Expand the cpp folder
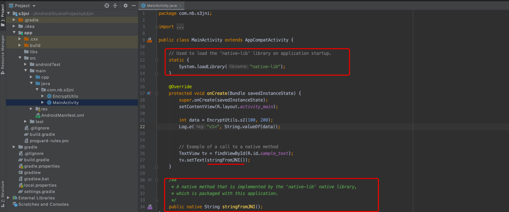This screenshot has height=212, width=509. pyautogui.click(x=31, y=77)
